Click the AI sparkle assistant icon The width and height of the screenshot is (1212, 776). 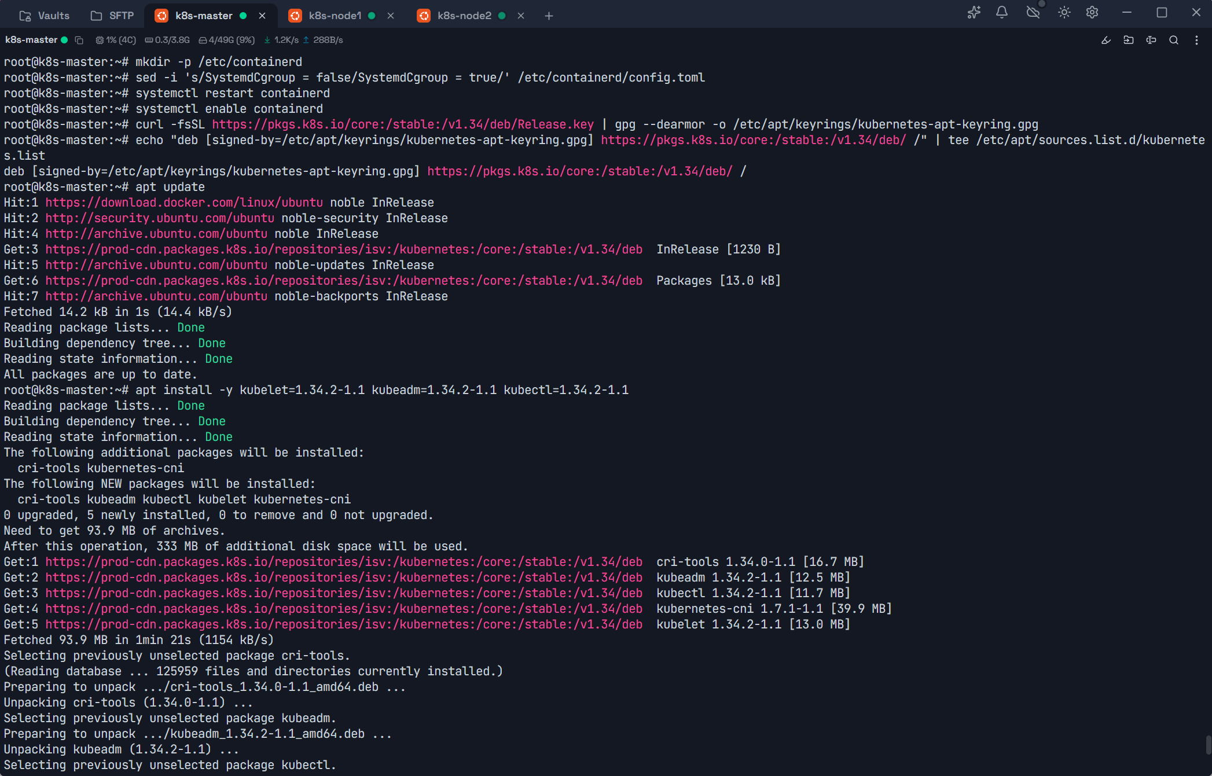(x=974, y=12)
